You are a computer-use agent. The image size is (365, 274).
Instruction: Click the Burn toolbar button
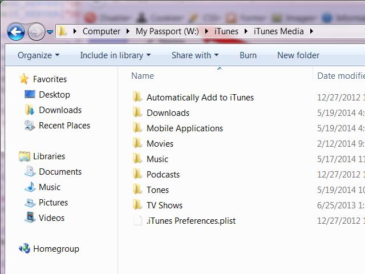tap(248, 55)
